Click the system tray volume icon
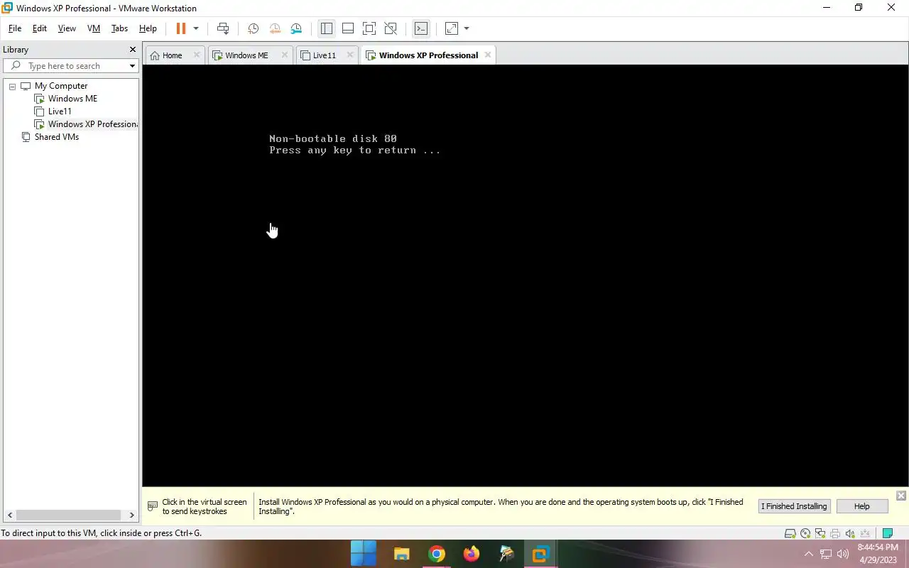 pos(843,554)
